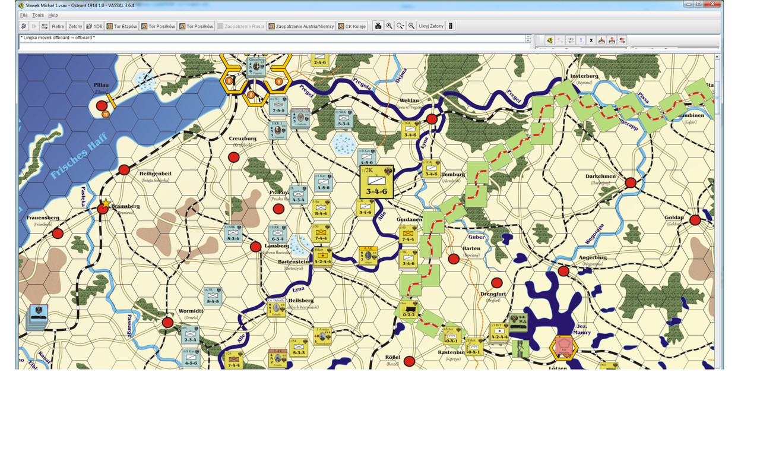This screenshot has width=760, height=454.
Task: Select the 1/1GK 3-4-6 counter
Action: click(x=431, y=169)
